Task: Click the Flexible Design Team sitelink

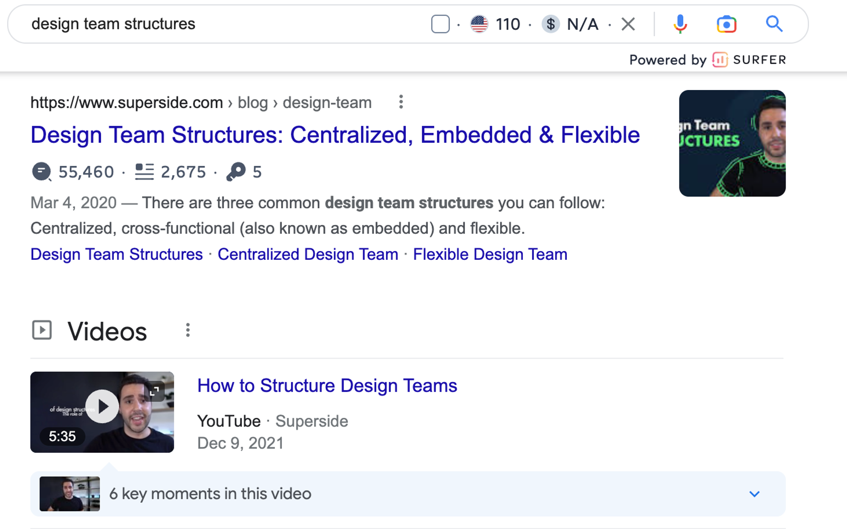Action: pos(490,255)
